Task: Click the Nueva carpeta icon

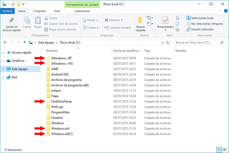Action: (140, 20)
